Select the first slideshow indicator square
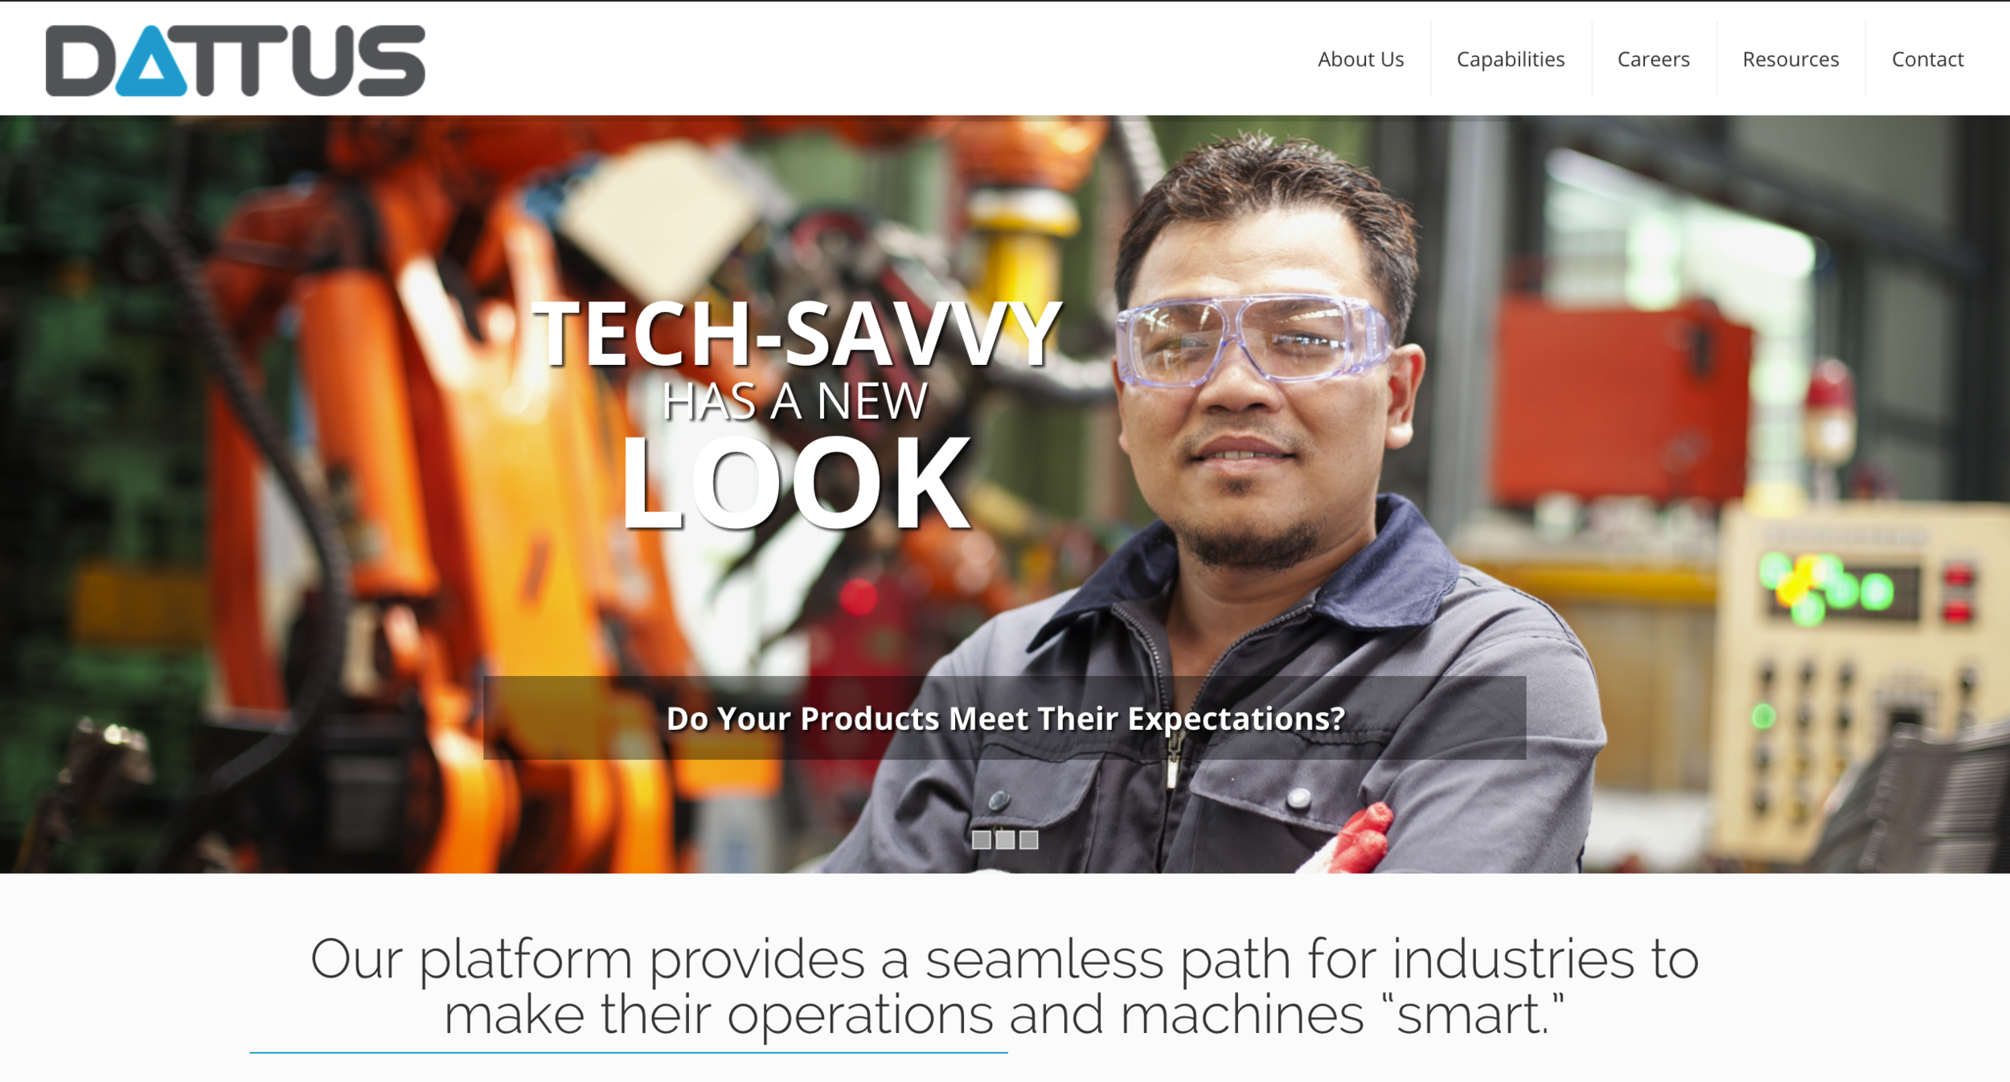The height and width of the screenshot is (1082, 2010). click(x=981, y=840)
